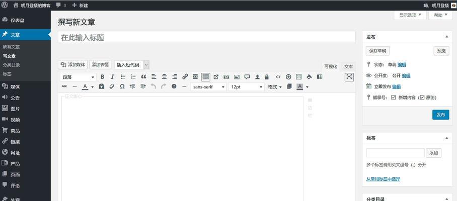The image size is (457, 201).
Task: Open the 格式 formats dropdown
Action: tap(275, 87)
